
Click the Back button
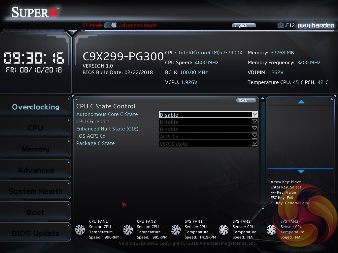point(246,100)
